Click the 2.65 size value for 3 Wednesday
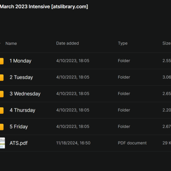This screenshot has width=171, height=171. coord(167,94)
